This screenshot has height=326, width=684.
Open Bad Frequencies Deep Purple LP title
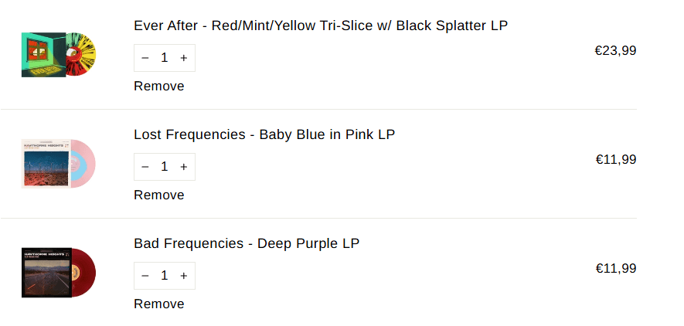[x=247, y=243]
